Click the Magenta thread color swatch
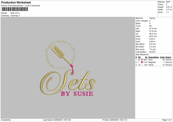Screen dimensions: 173x122 tap(142, 62)
